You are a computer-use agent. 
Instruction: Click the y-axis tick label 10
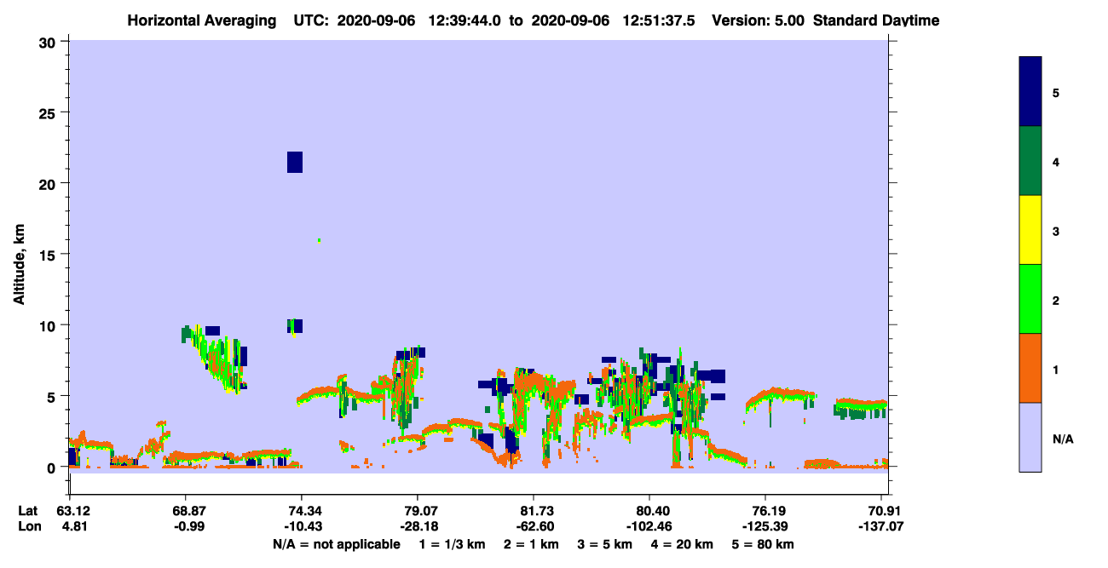[49, 325]
